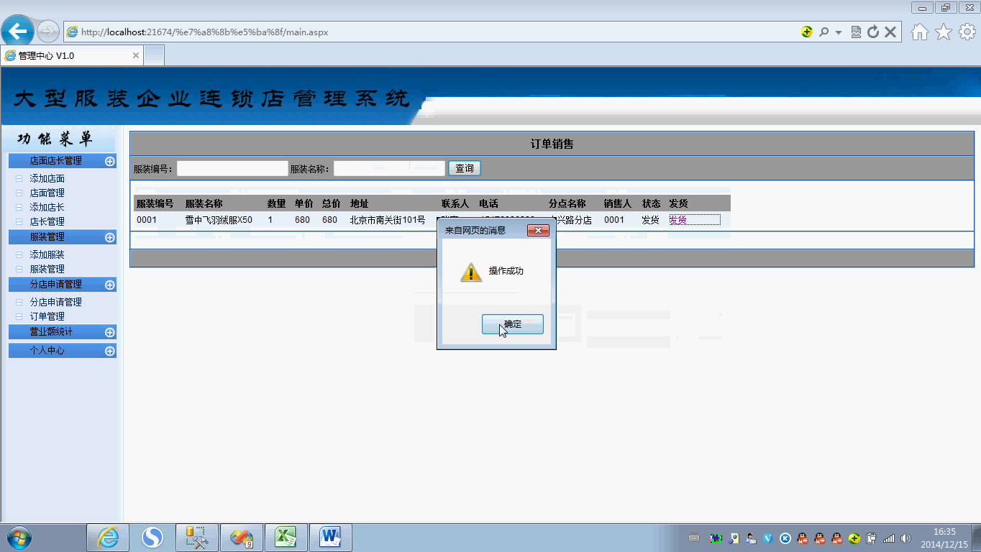
Task: Open 店长管理 menu item
Action: (x=47, y=221)
